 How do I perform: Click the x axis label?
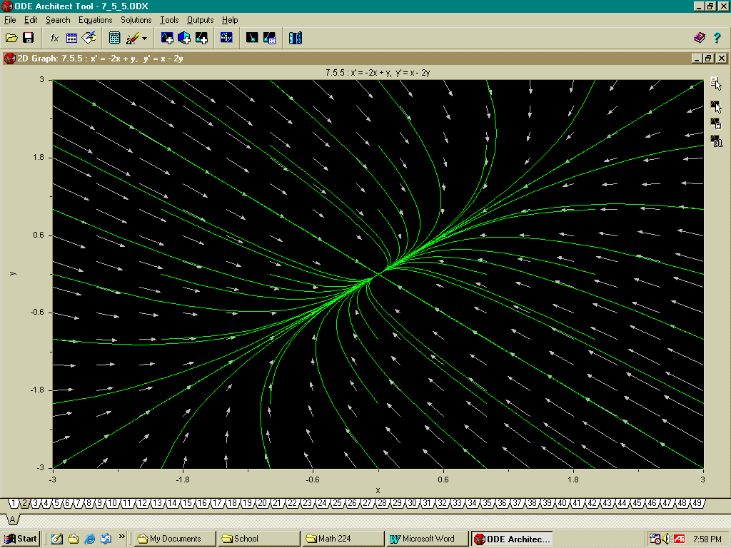pos(378,490)
